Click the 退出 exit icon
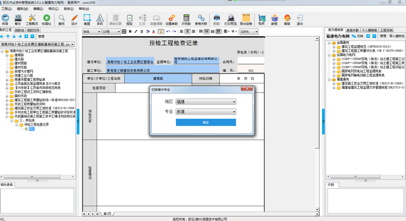406x221 pixels. 299,20
